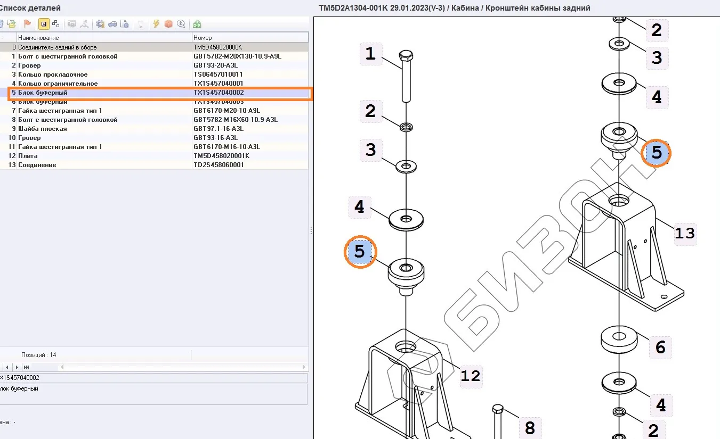The width and height of the screenshot is (720, 439).
Task: Open the info speech bubble icon
Action: click(x=181, y=24)
